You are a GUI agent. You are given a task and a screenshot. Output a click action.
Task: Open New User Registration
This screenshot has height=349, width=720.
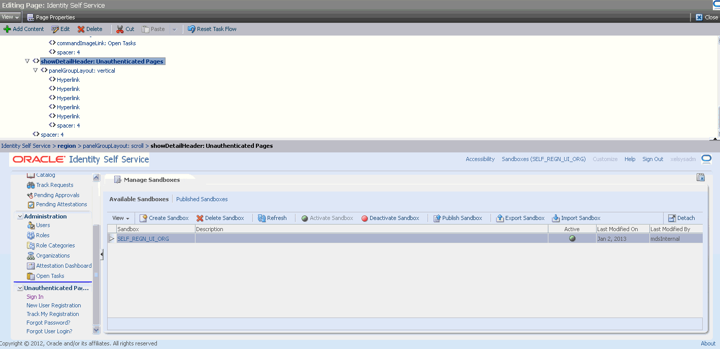pos(54,305)
